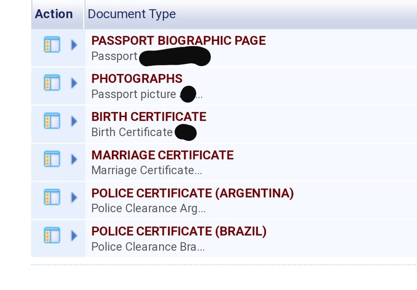This screenshot has width=417, height=290.
Task: Expand arrow for Passport Biographic Page
Action: [x=74, y=45]
